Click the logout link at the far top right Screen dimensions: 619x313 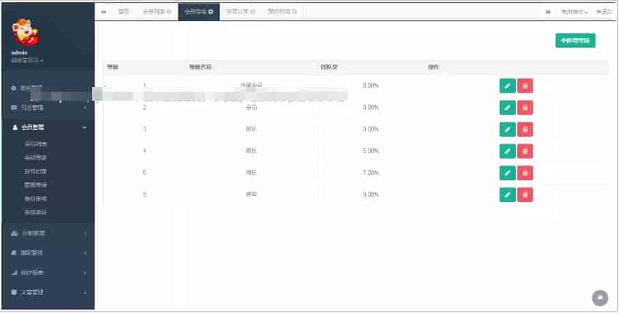[603, 12]
